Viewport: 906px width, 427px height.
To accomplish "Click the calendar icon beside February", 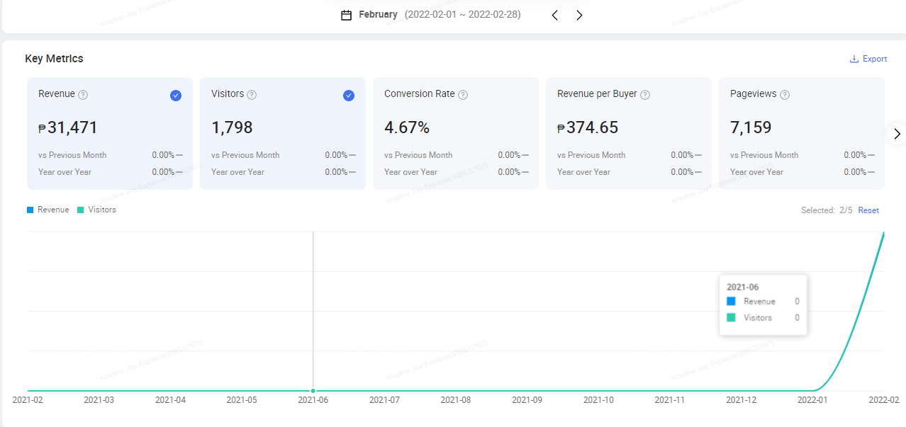I will pyautogui.click(x=346, y=15).
